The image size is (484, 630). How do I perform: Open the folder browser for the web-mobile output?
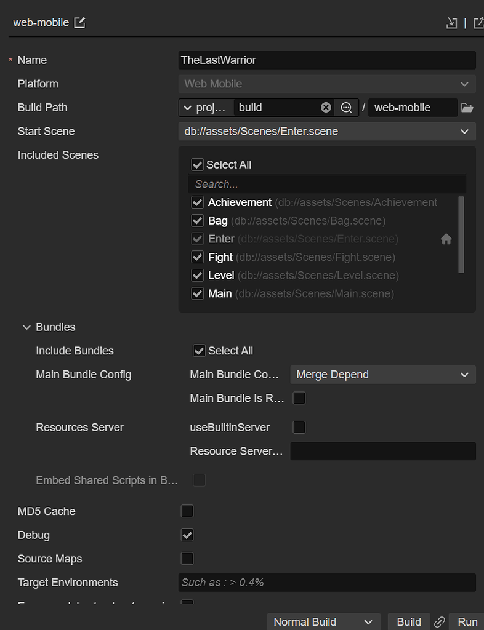[x=467, y=107]
